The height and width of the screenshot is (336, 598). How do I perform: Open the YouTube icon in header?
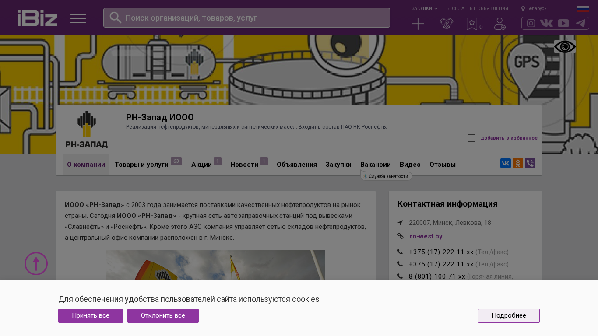click(x=563, y=23)
